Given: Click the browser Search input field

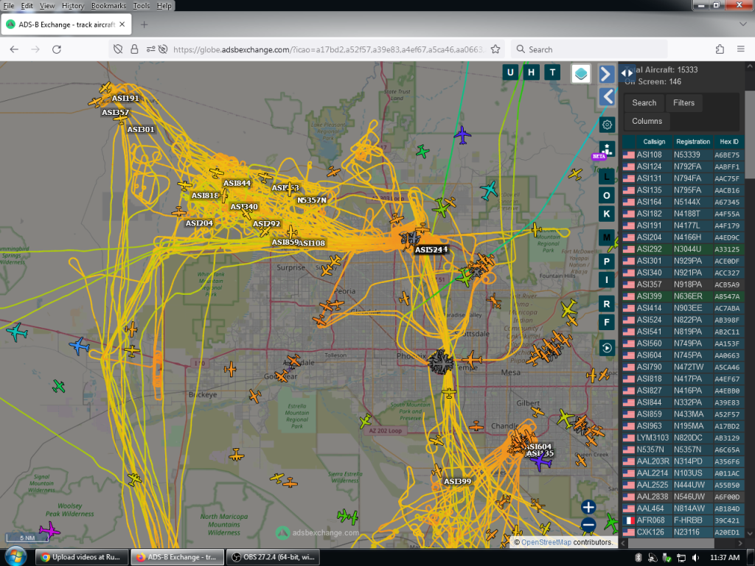Looking at the screenshot, I should tap(589, 49).
